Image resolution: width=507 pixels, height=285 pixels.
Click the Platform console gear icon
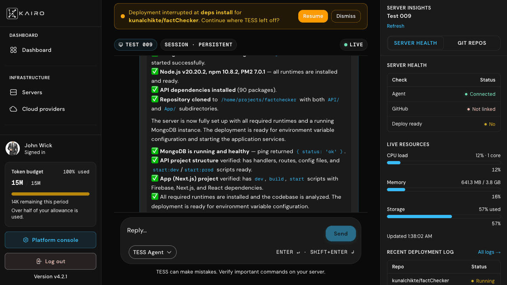[x=26, y=240]
